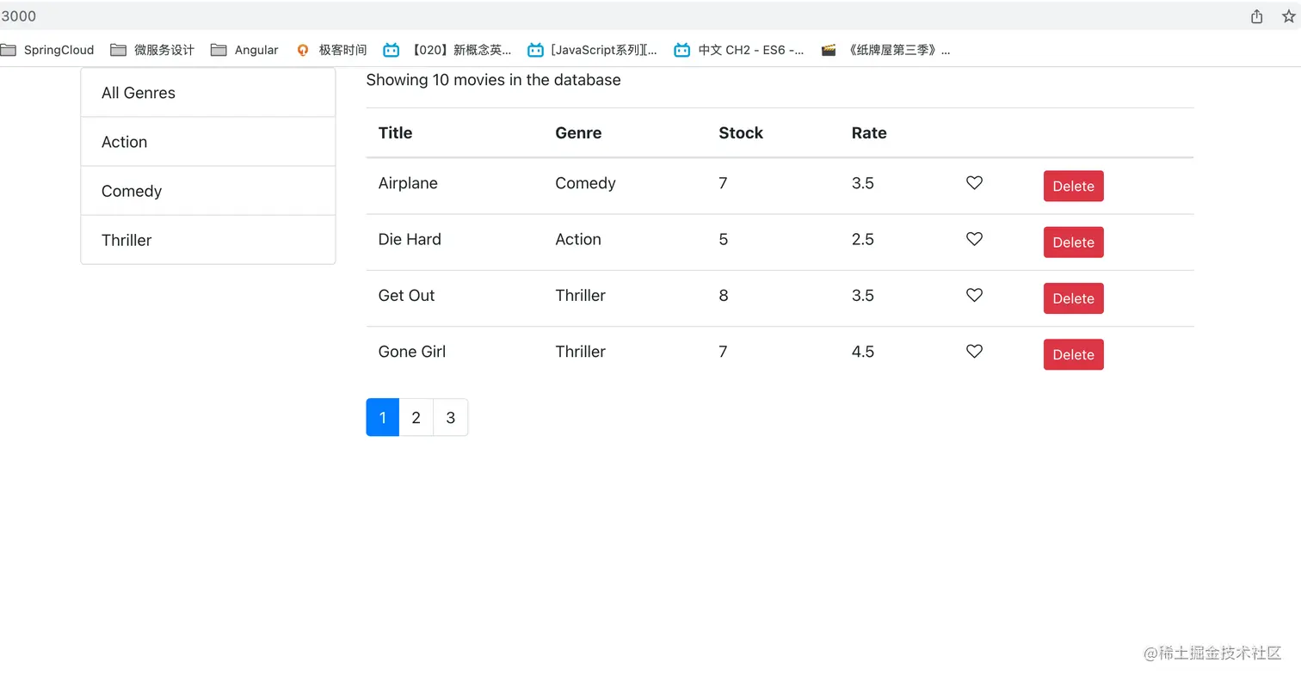The width and height of the screenshot is (1301, 681).
Task: Click the stock value 8 for Get Out
Action: 724,295
